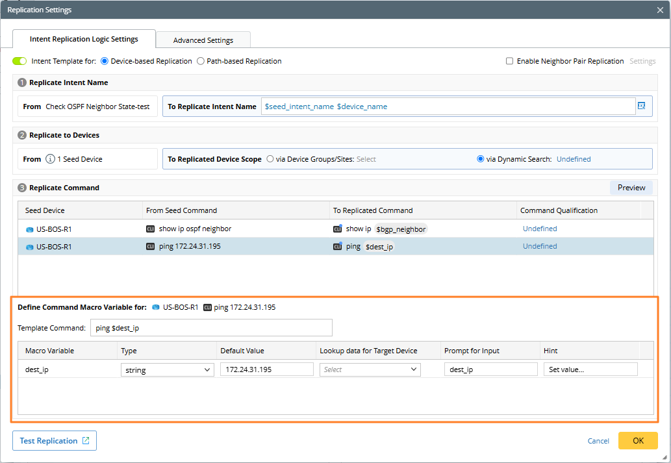Click the device icon in first US-BOS-R1 row

pos(29,229)
